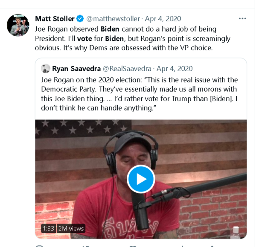Click the @RealSaavedra handle
Screen dimensions: 256x247
[x=127, y=69]
